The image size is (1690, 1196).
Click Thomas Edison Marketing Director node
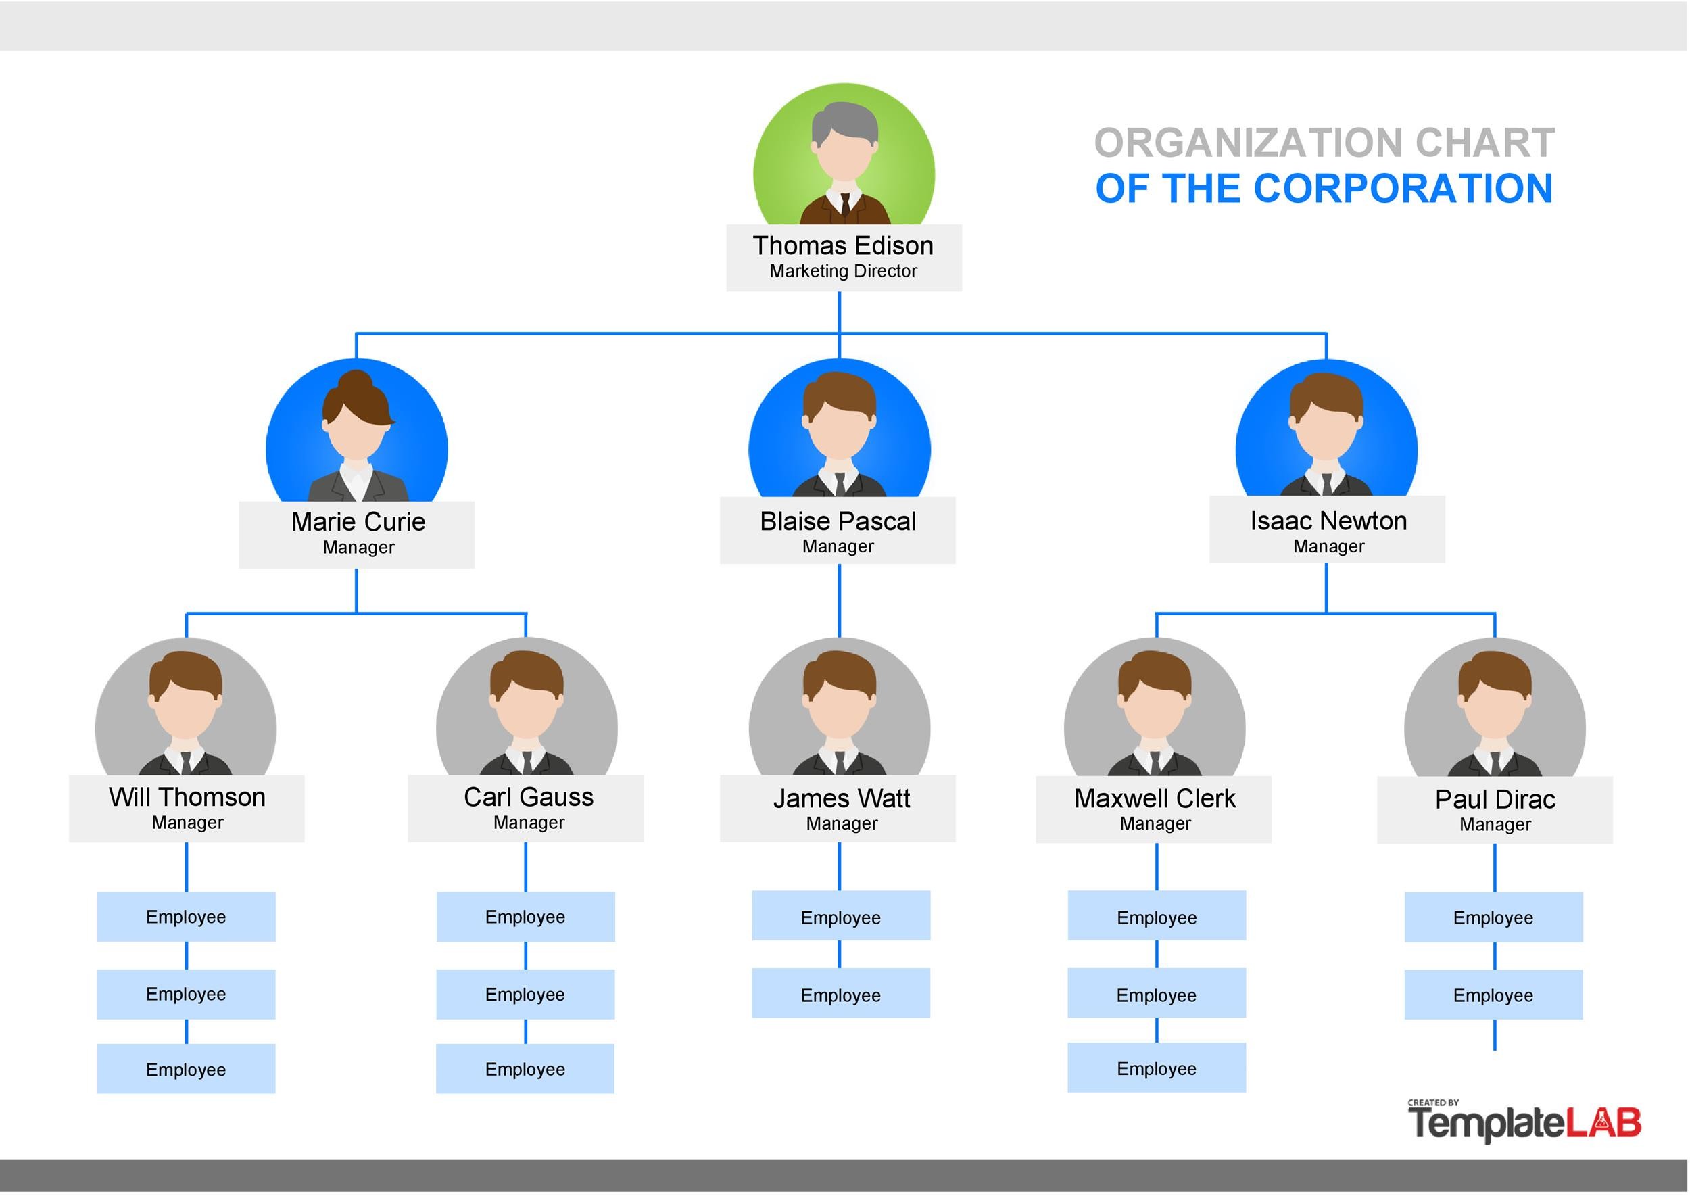pyautogui.click(x=846, y=252)
